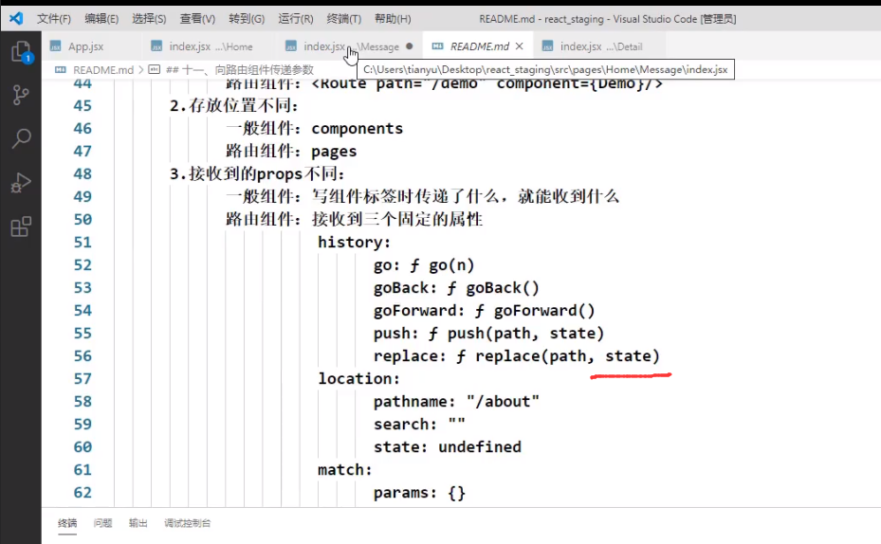Select the 输出 panel tab

[x=138, y=523]
